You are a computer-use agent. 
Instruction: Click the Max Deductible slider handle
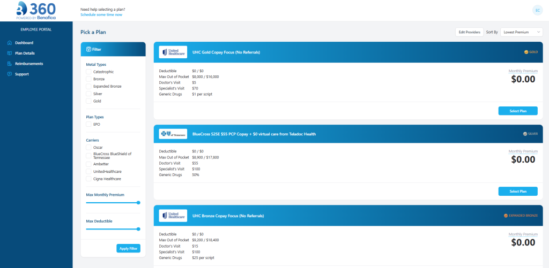pos(138,229)
